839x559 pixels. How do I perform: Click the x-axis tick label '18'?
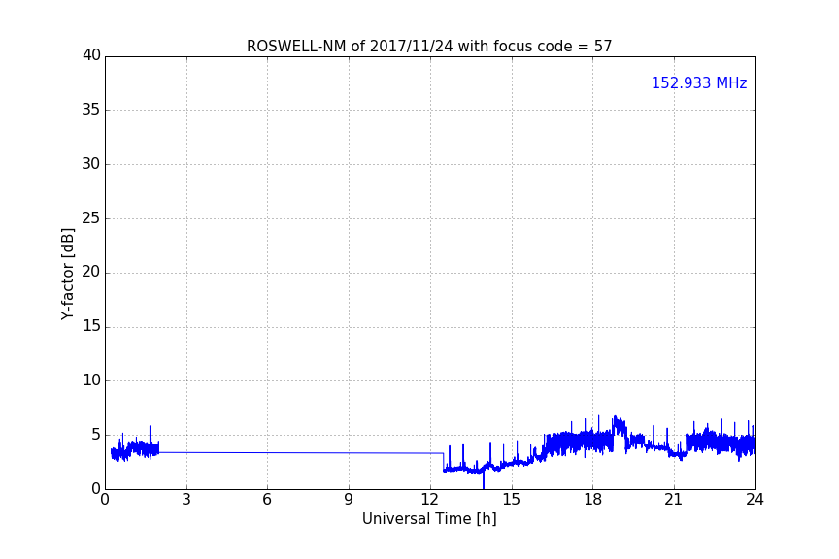593,500
